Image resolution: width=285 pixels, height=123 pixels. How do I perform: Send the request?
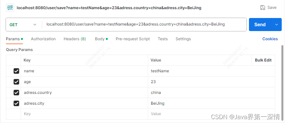pyautogui.click(x=260, y=25)
